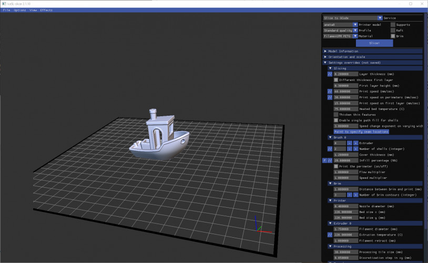428x263 pixels.
Task: Click the Speed multiplier value field
Action: 346,178
